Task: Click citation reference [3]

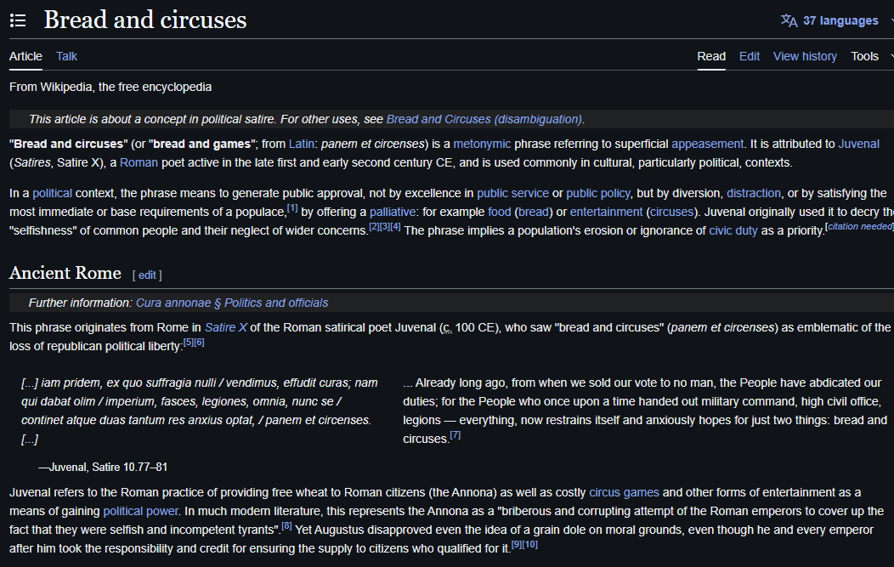Action: [x=384, y=226]
